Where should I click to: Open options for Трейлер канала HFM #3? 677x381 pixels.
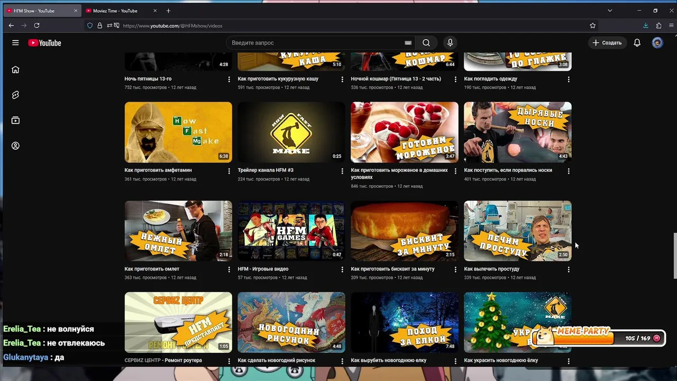[x=342, y=171]
